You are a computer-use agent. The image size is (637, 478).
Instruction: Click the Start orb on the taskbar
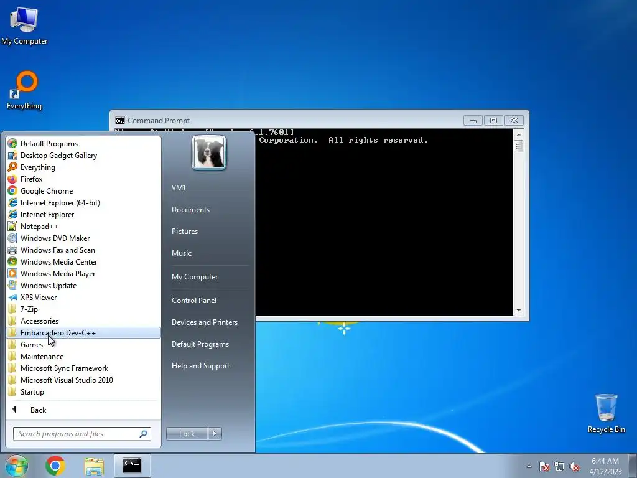click(16, 466)
